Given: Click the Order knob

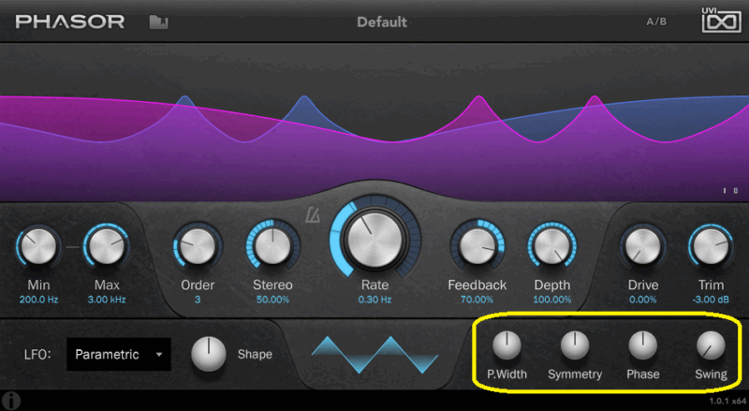Looking at the screenshot, I should click(198, 246).
